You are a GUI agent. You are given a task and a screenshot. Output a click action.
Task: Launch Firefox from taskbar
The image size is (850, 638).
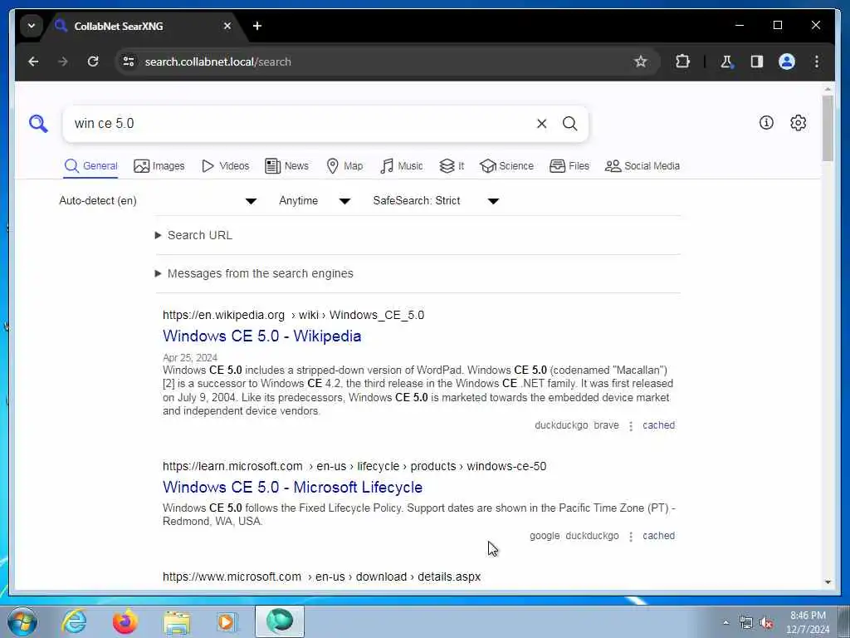tap(125, 621)
